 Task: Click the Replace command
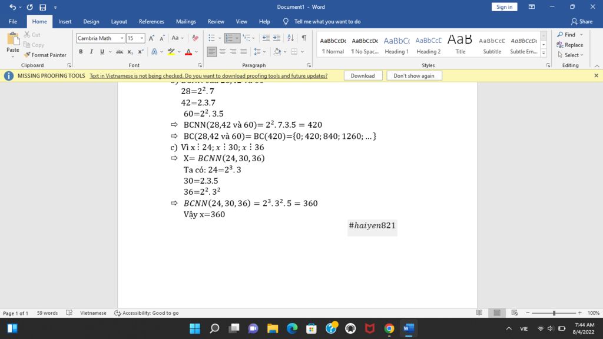point(570,45)
